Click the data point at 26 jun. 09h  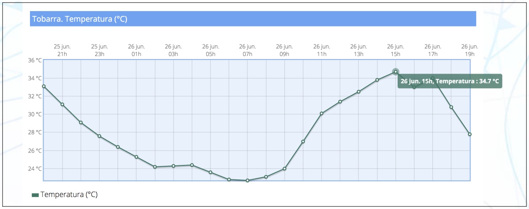284,168
